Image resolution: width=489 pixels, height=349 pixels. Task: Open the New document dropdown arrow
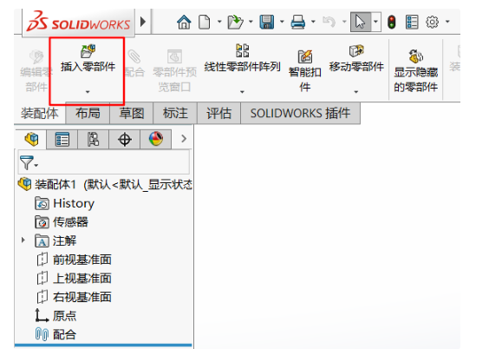coord(219,22)
